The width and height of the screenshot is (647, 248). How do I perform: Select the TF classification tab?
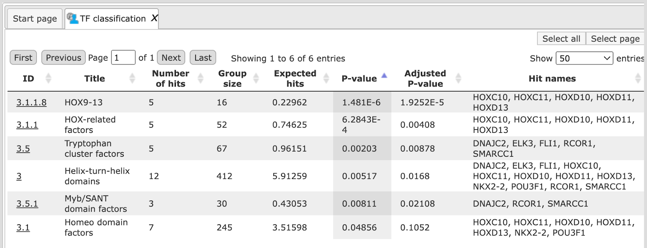(x=112, y=19)
